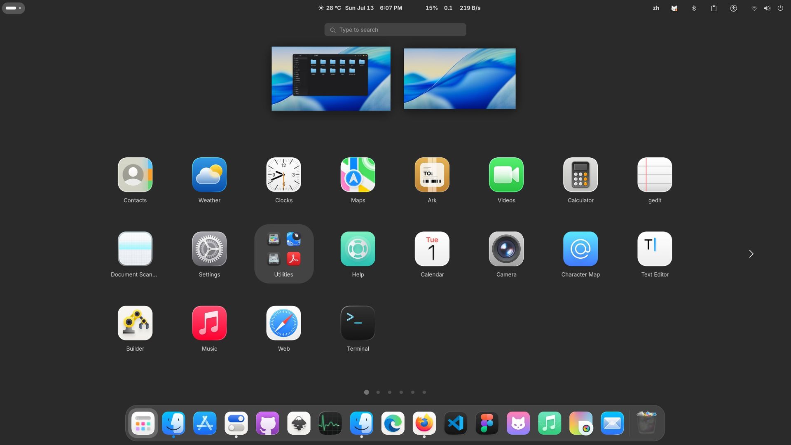Open the Calculator app
This screenshot has width=791, height=445.
[580, 175]
